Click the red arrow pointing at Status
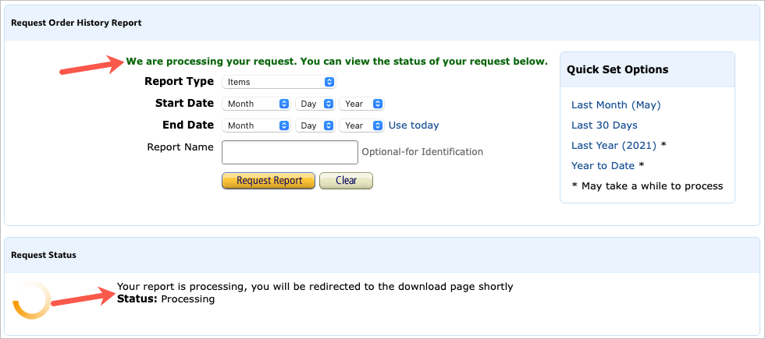The width and height of the screenshot is (765, 339). coord(78,297)
